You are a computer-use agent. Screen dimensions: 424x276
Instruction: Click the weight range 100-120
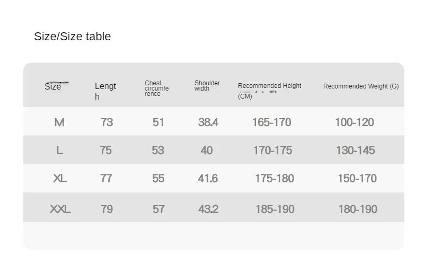(x=355, y=122)
